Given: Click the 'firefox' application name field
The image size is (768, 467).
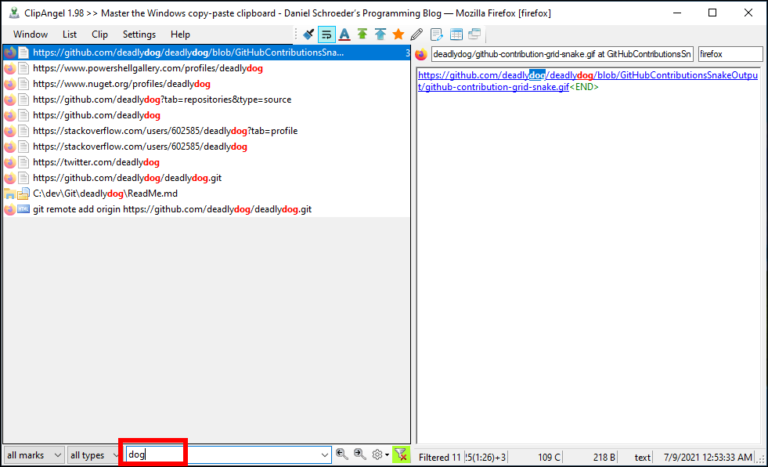Looking at the screenshot, I should [730, 54].
